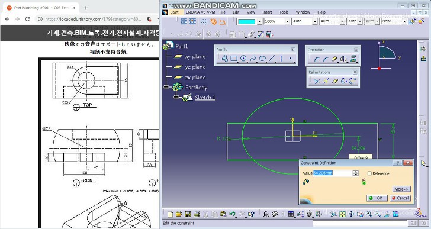Select the Spline sketch tool

pyautogui.click(x=253, y=59)
